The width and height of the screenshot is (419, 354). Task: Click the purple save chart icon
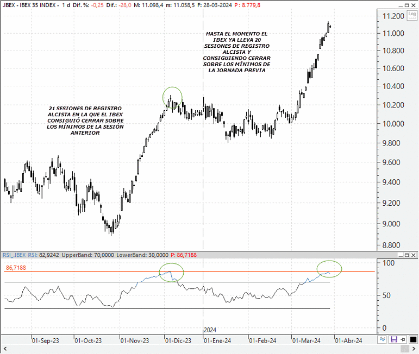coord(393,339)
